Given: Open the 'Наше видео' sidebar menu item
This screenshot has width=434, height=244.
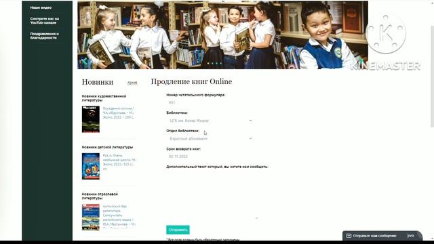Looking at the screenshot, I should [x=41, y=7].
